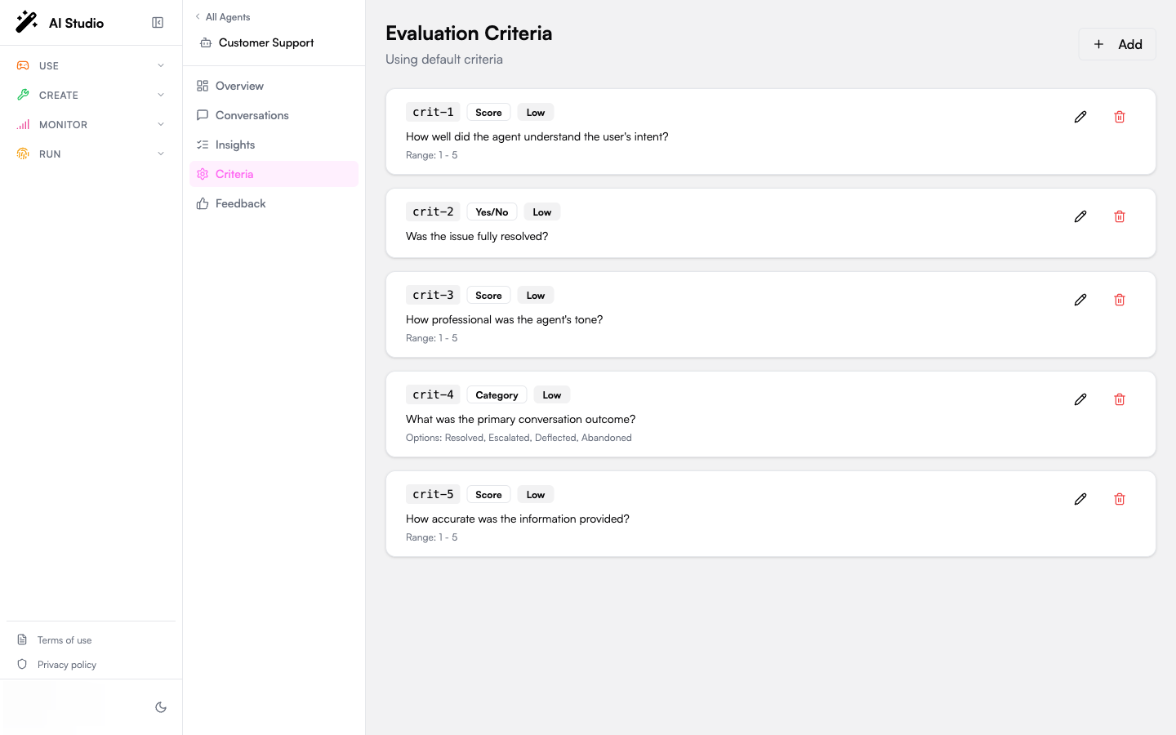Toggle dark mode moon icon
Image resolution: width=1176 pixels, height=735 pixels.
(161, 707)
